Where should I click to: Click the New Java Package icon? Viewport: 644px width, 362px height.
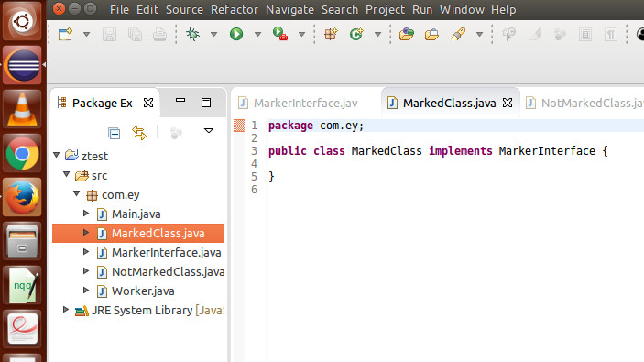[x=331, y=34]
